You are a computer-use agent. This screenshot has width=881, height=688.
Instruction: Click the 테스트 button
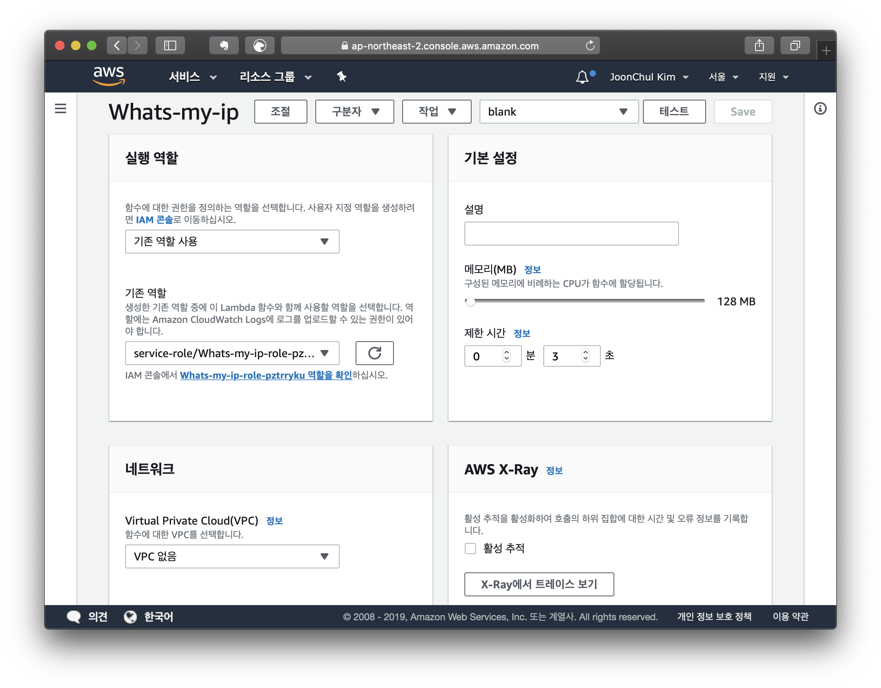tap(674, 112)
